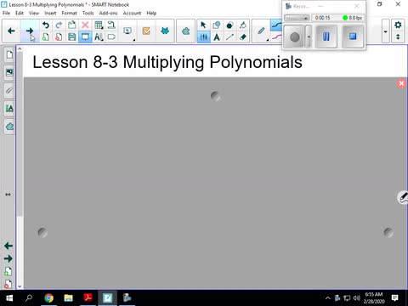Screen dimensions: 408x306
Task: Toggle the Screen Shade monitor icon
Action: pos(85,37)
